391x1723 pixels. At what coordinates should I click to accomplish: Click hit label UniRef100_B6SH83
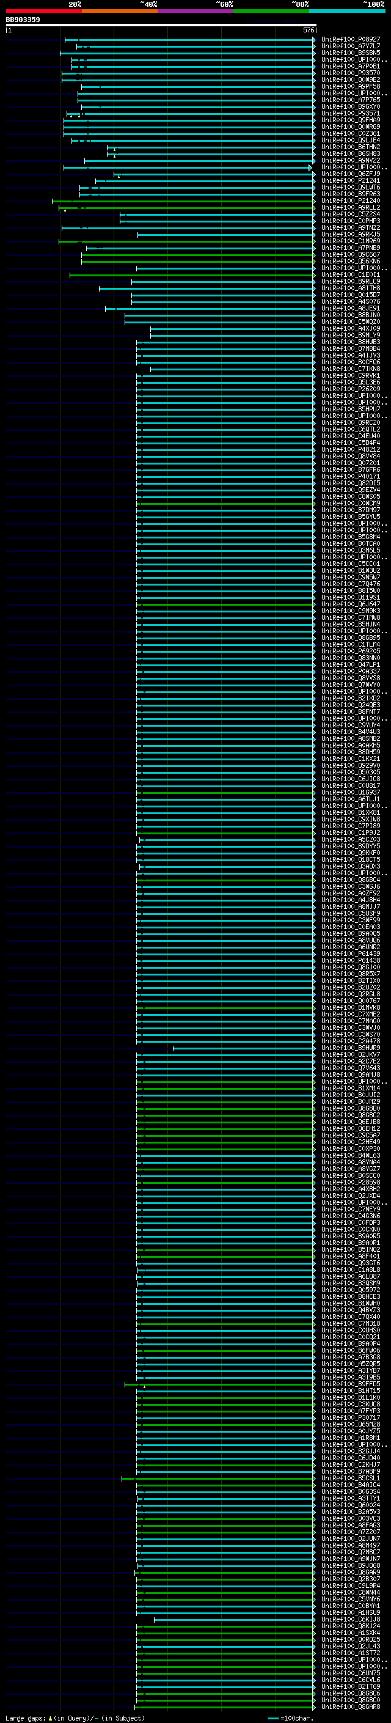pyautogui.click(x=351, y=154)
